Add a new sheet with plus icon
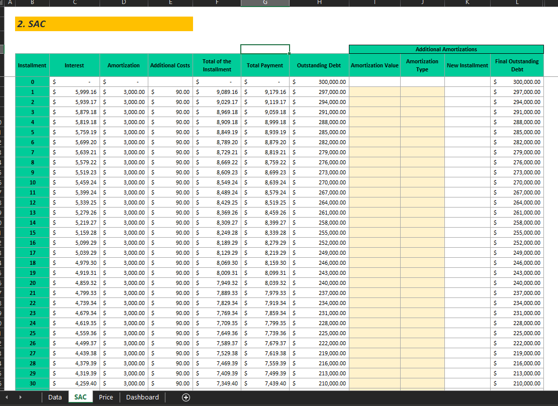 pos(186,397)
